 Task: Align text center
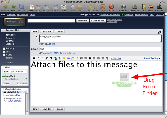tap(99, 58)
